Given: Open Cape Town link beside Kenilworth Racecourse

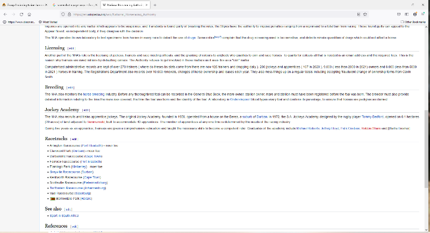Looking at the screenshot, I should (92, 177).
